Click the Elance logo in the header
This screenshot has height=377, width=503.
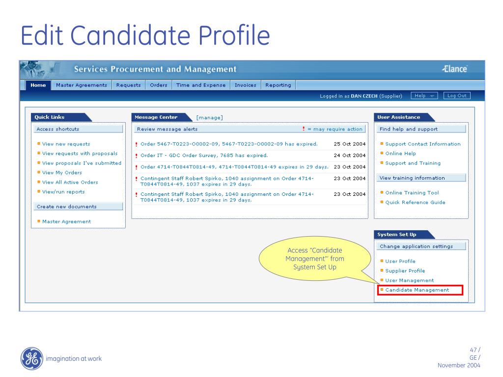click(454, 69)
